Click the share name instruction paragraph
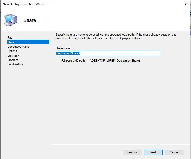Viewport: 191px width, 159px height. click(115, 36)
